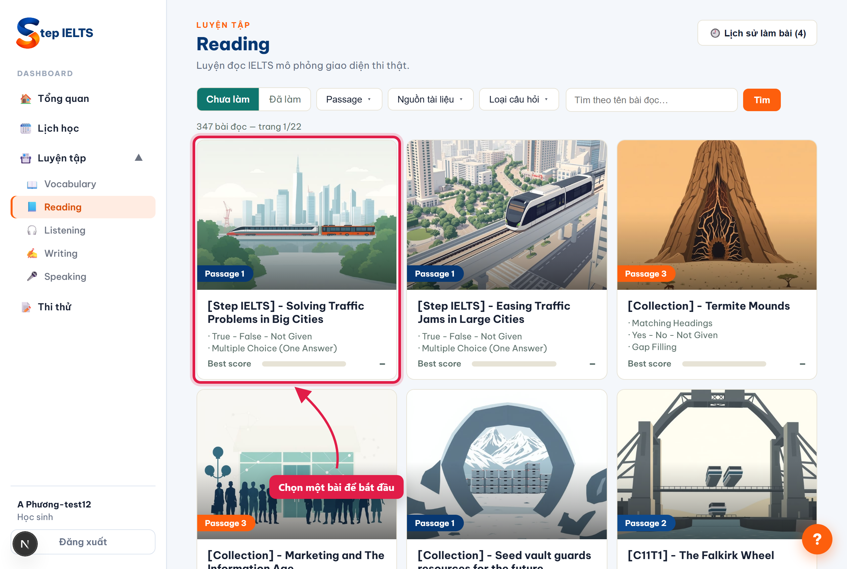Screen dimensions: 847x569
Task: Select Reading in the sidebar
Action: click(x=83, y=207)
